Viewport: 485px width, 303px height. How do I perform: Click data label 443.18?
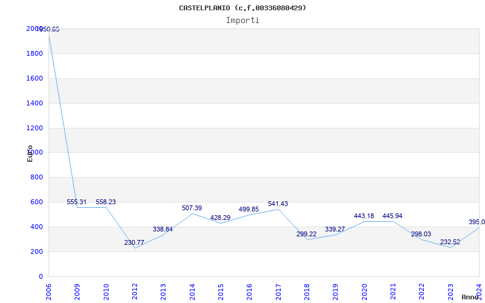pyautogui.click(x=364, y=216)
